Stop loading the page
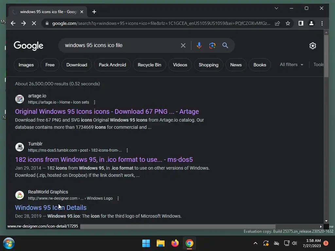This screenshot has width=335, height=251. [x=34, y=23]
